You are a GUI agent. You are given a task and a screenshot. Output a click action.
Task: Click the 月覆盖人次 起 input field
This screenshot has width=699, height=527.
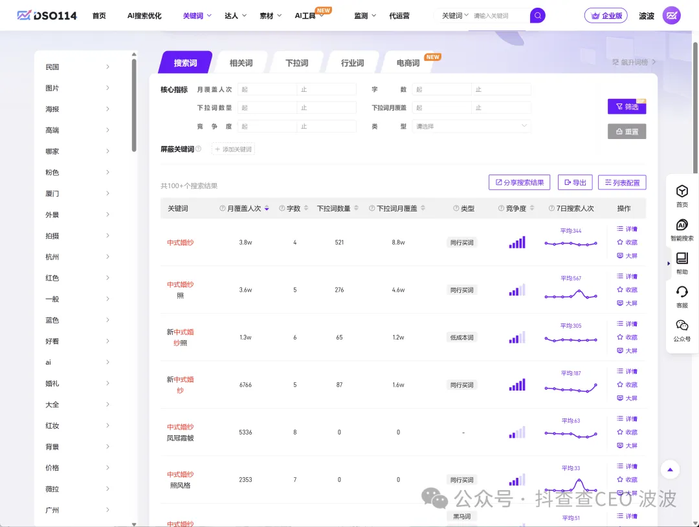(267, 89)
